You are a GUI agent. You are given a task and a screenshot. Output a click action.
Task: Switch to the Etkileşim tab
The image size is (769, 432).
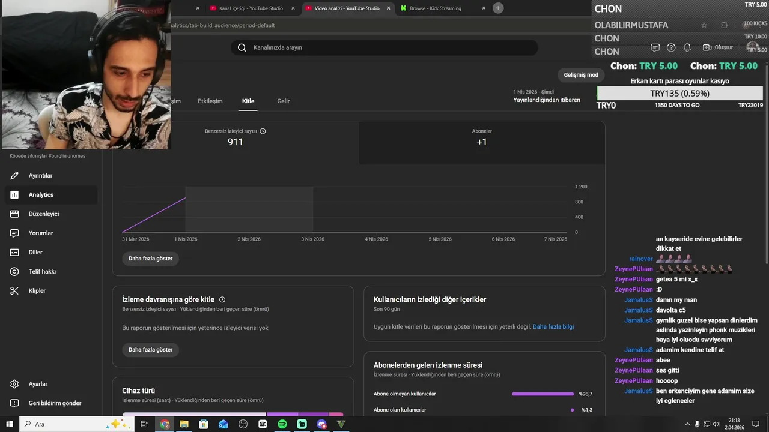point(210,101)
